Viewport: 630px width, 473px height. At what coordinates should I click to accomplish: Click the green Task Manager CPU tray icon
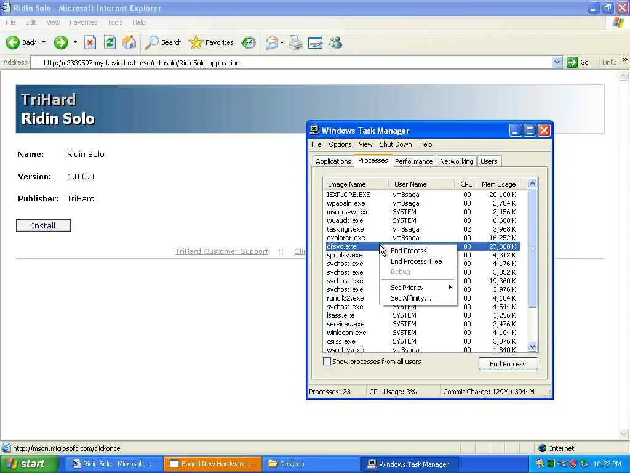[x=551, y=464]
